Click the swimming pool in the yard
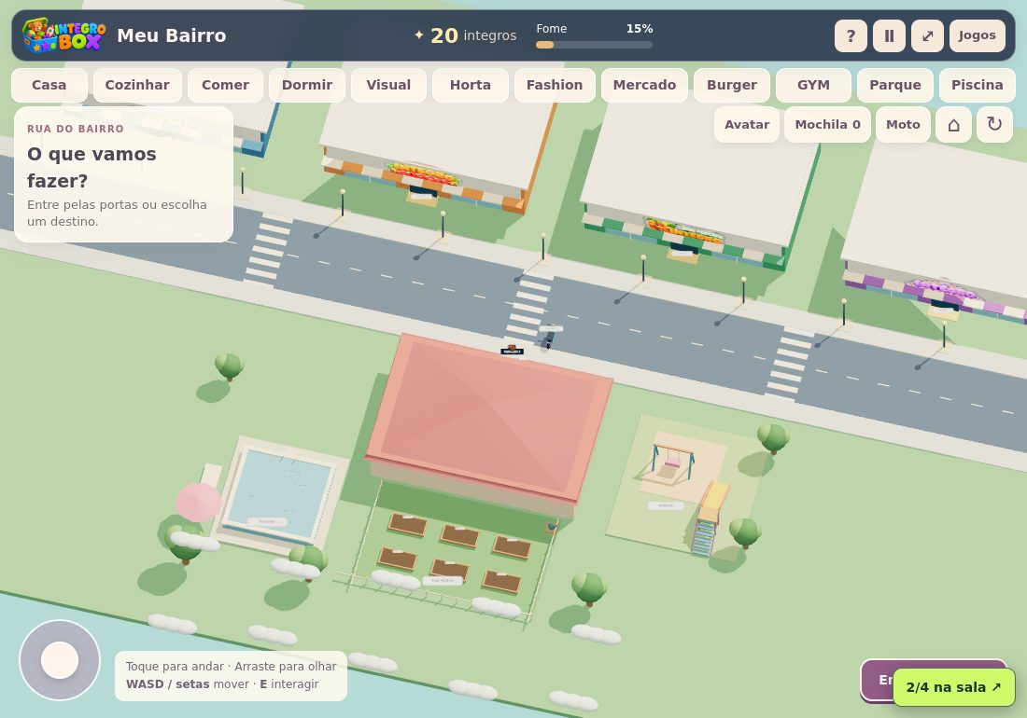The height and width of the screenshot is (718, 1027). (x=280, y=495)
